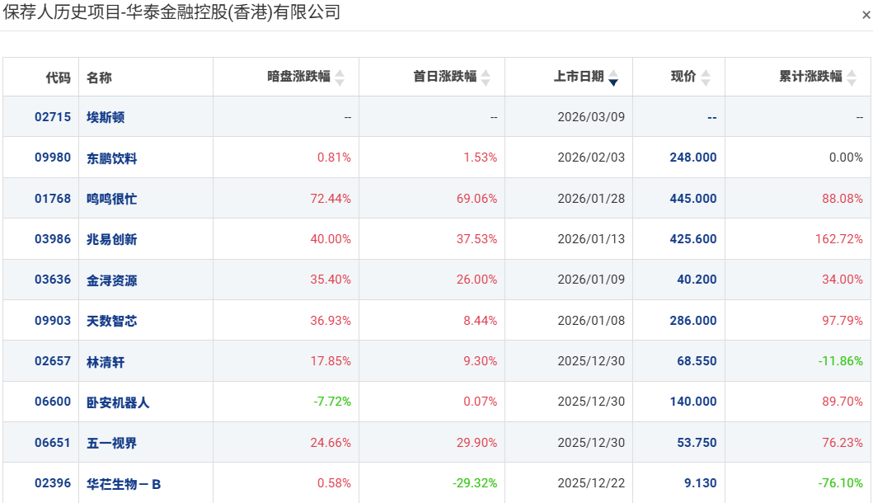Click dark-pool change 72.44%
Screen dimensions: 873x503
(331, 199)
